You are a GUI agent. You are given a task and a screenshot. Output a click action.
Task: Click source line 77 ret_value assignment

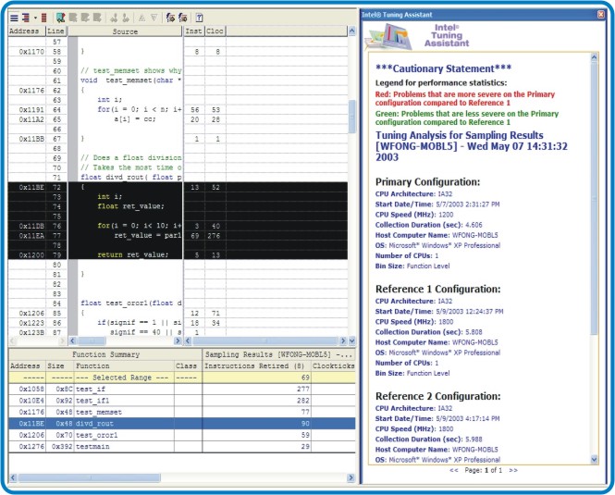[x=148, y=236]
